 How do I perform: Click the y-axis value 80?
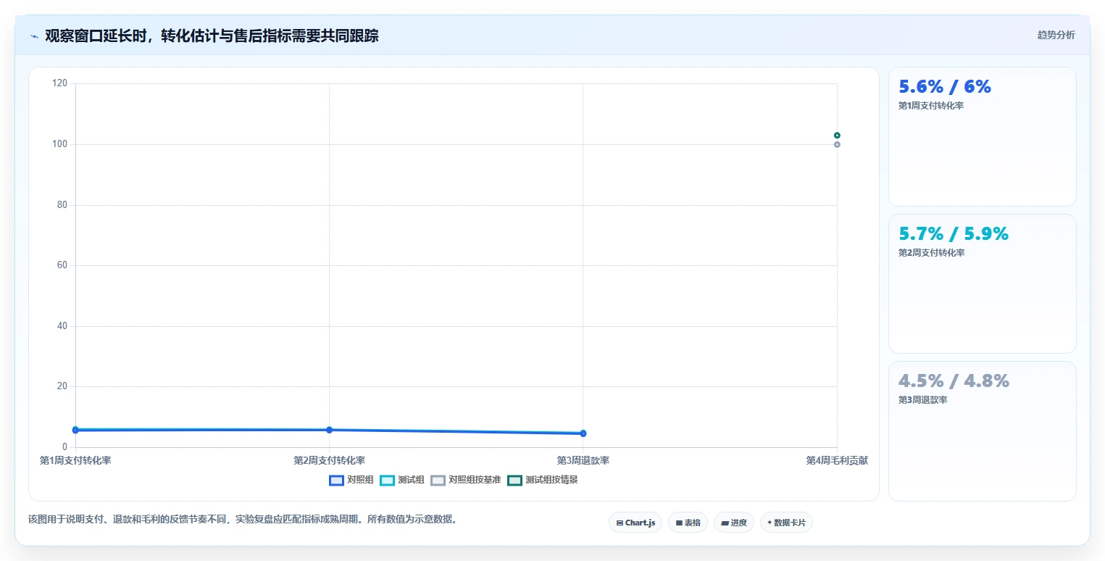click(x=62, y=205)
